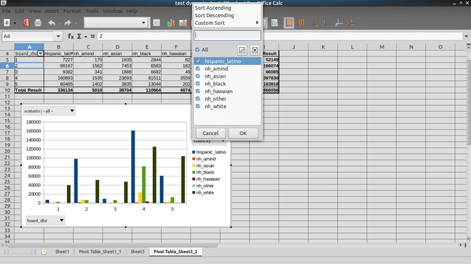The height and width of the screenshot is (264, 471).
Task: Click the Cancel button
Action: coord(210,133)
